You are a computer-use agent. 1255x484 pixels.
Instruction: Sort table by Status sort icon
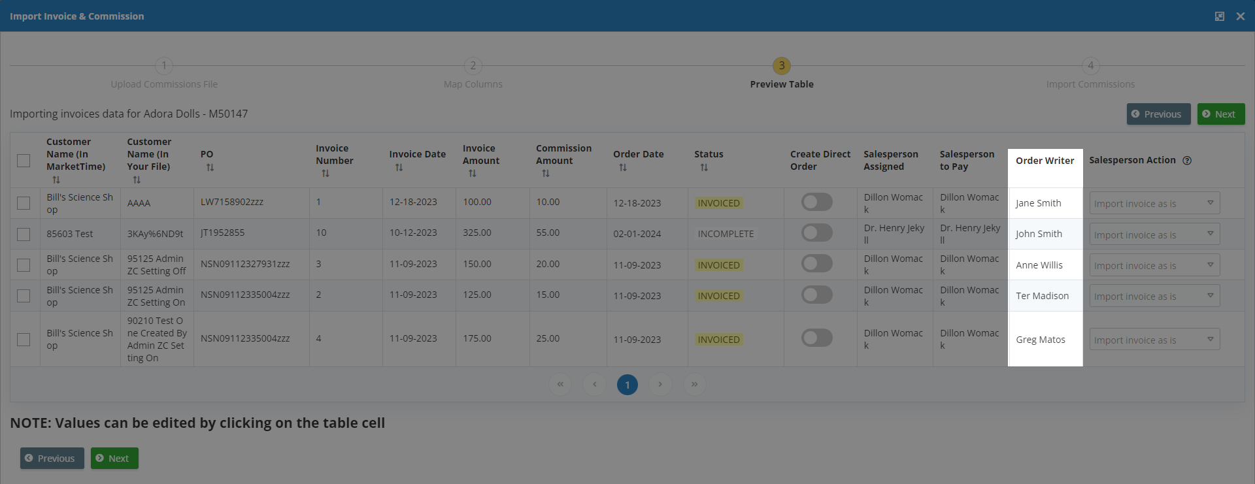pos(704,168)
